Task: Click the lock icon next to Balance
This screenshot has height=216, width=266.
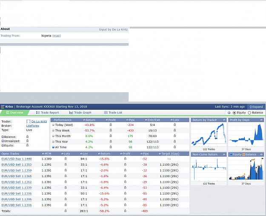Action: pyautogui.click(x=28, y=137)
